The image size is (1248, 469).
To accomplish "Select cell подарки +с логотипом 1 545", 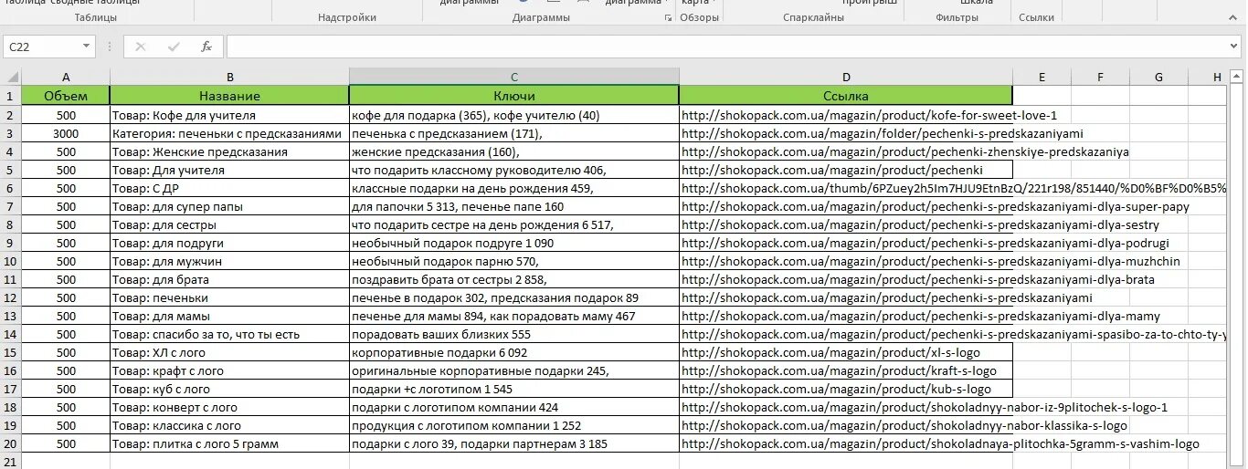I will tap(514, 389).
